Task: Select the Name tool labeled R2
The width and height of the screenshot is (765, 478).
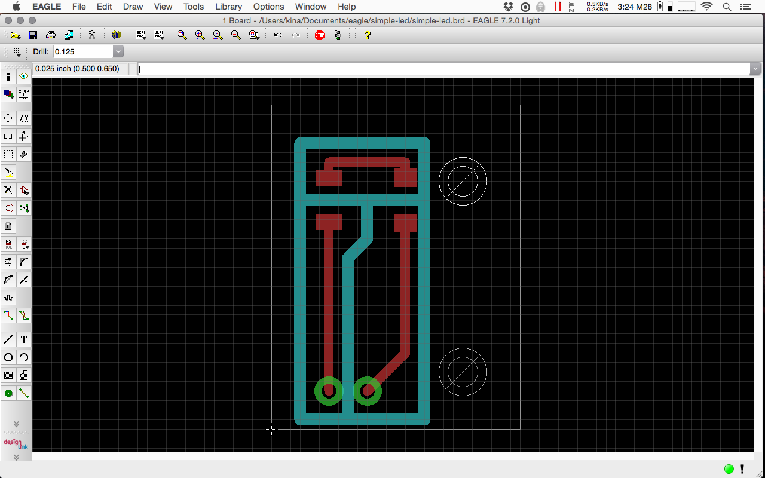Action: pyautogui.click(x=8, y=244)
